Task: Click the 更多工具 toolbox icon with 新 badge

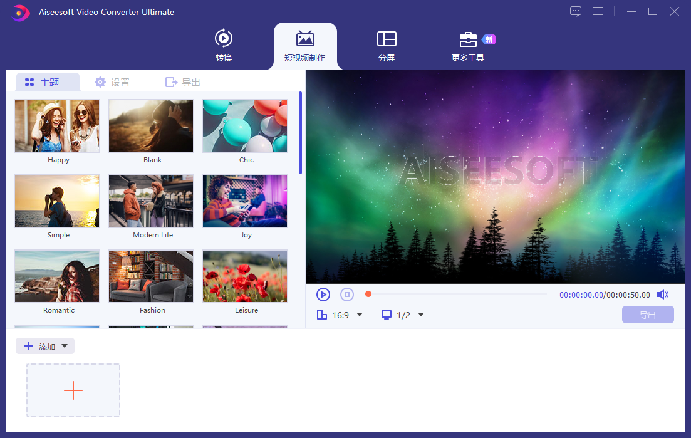Action: (x=468, y=39)
